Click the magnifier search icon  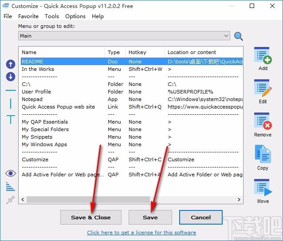click(x=238, y=36)
